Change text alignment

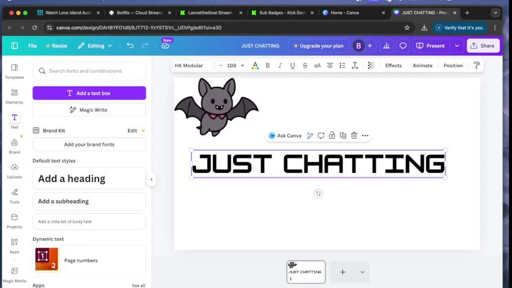[x=330, y=66]
